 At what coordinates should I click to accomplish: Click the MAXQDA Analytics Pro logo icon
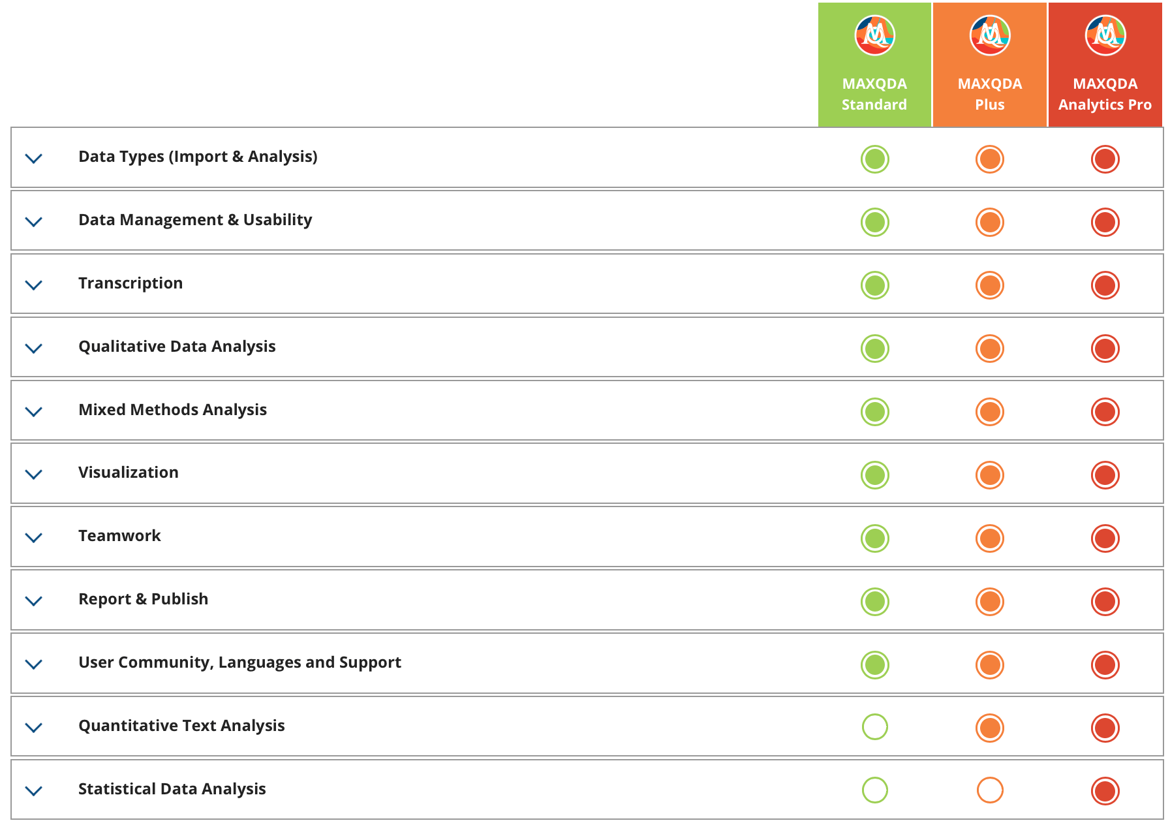click(x=1105, y=35)
